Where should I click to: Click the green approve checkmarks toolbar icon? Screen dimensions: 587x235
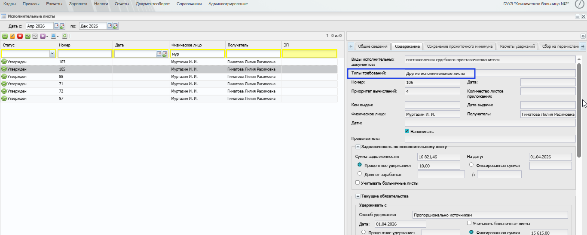pyautogui.click(x=28, y=36)
